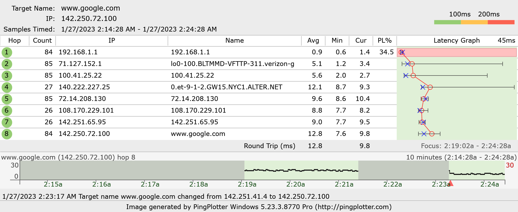
Task: Click the Target Name value www.google.com
Action: click(91, 8)
